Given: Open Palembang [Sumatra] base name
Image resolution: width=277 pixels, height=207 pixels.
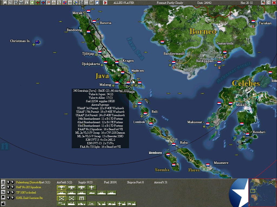Looking at the screenshot, I should 28,182.
